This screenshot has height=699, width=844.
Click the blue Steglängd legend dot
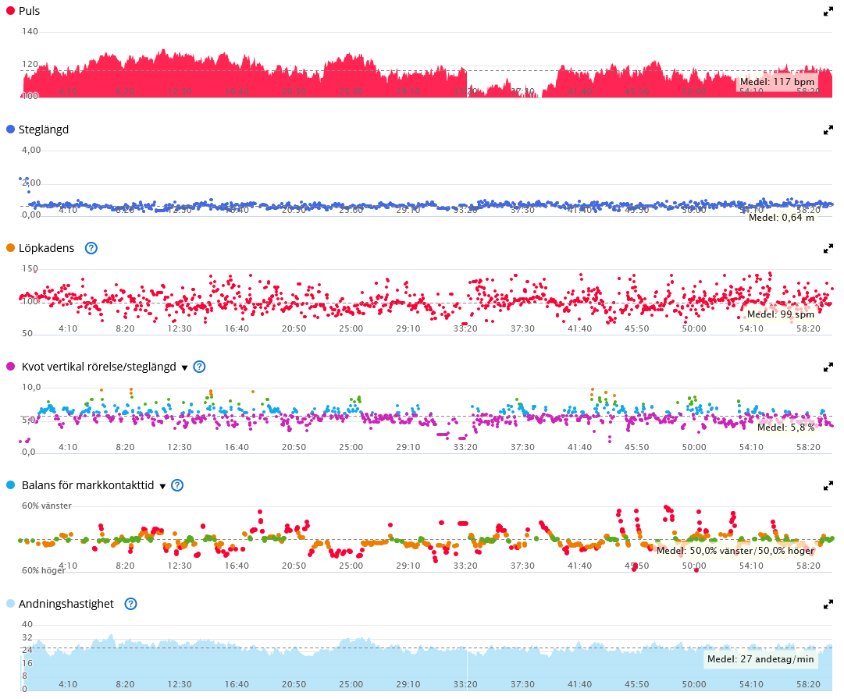[x=10, y=129]
